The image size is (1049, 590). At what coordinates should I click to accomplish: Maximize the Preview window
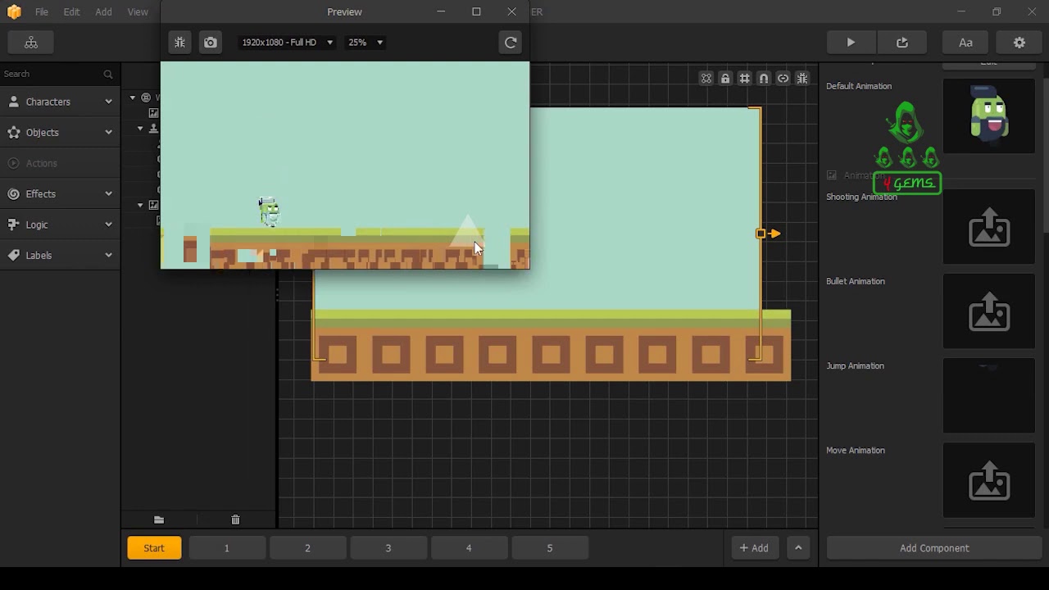pos(476,11)
